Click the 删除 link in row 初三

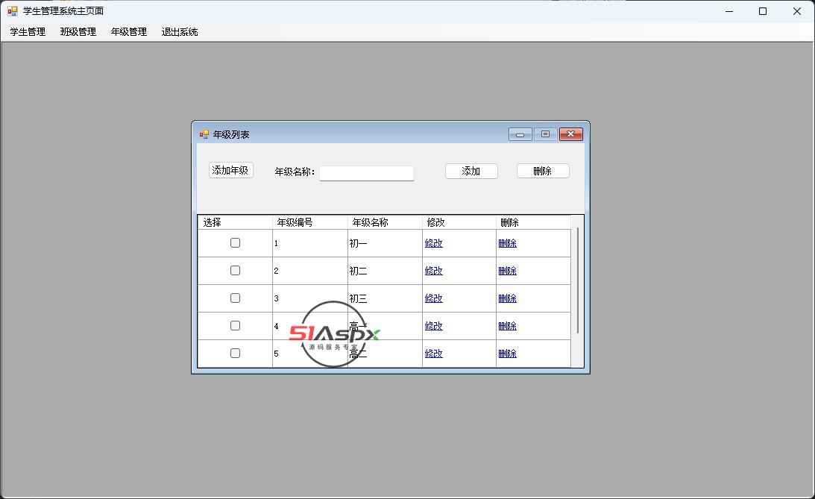pyautogui.click(x=507, y=298)
